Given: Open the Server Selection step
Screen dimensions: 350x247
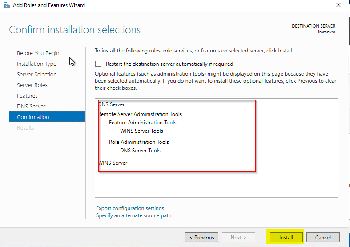Looking at the screenshot, I should pos(36,74).
